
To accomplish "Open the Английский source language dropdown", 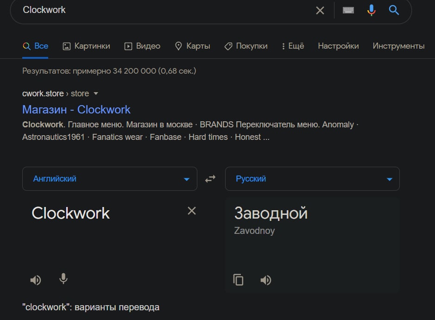I will [110, 179].
